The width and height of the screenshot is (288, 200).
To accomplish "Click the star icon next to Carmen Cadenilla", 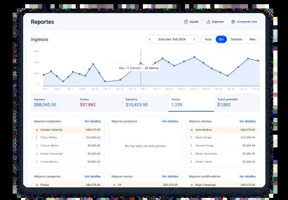I will [37, 130].
